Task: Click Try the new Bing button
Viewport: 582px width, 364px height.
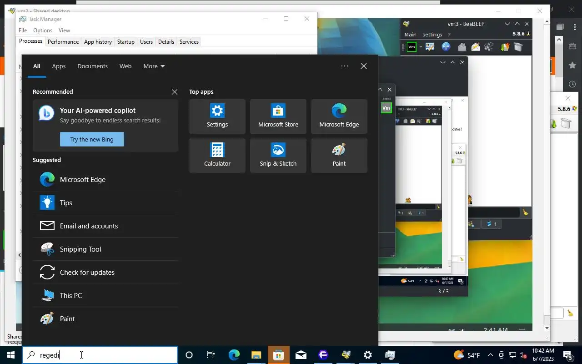Action: click(x=92, y=139)
